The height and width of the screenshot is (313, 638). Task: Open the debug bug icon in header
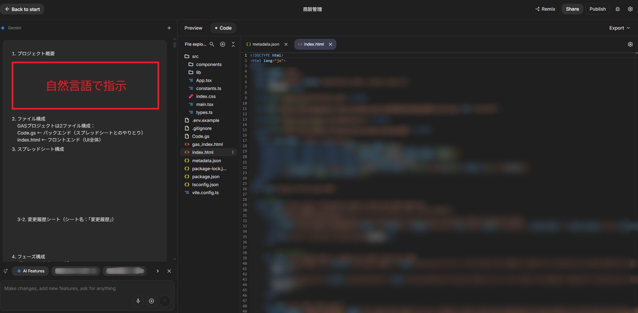(618, 9)
